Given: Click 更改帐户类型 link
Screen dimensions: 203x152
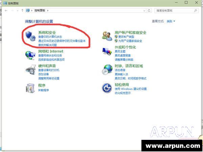Looking at the screenshot, I should 126,37.
